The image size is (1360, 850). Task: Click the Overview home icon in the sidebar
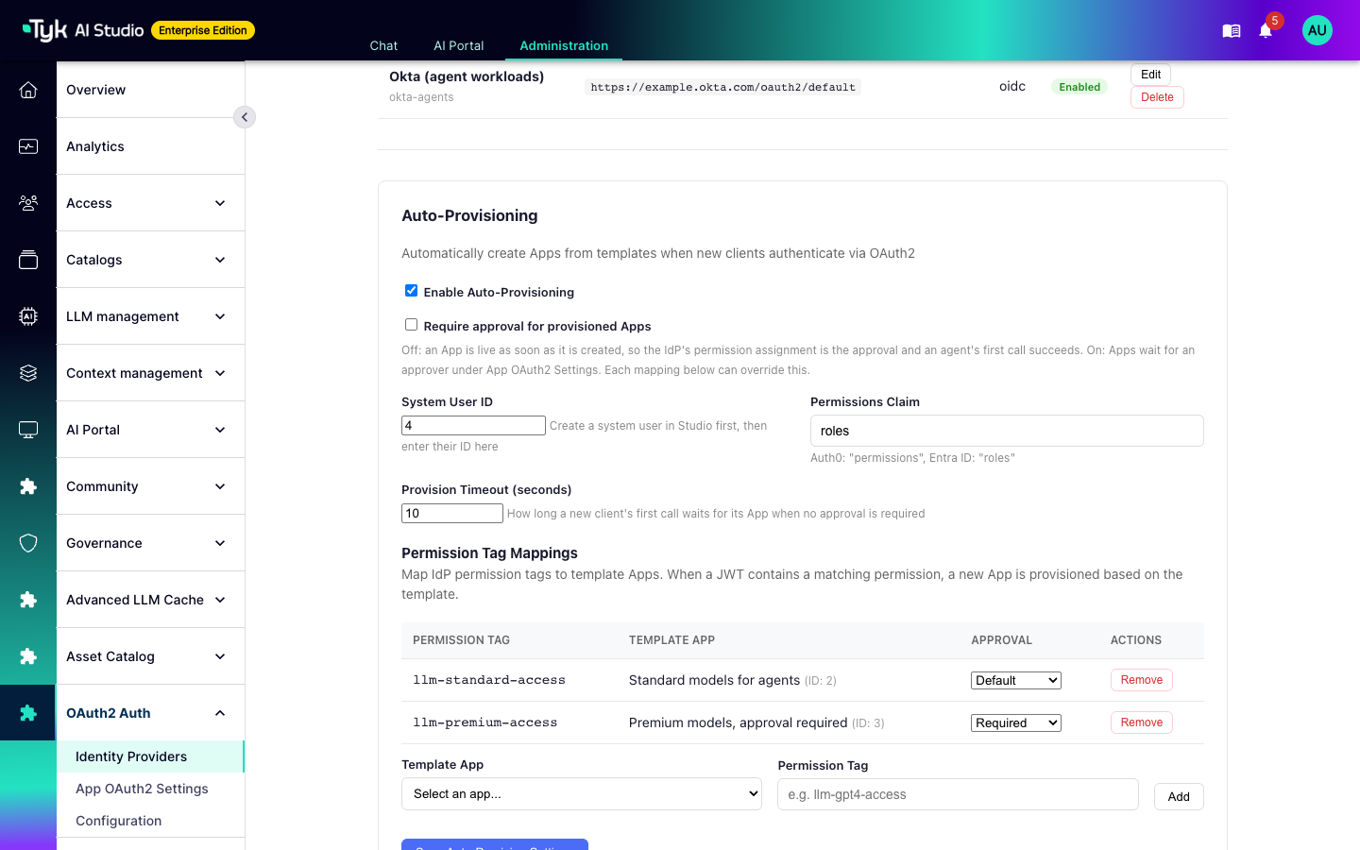click(28, 90)
